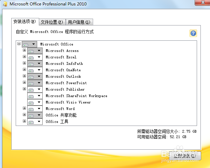Click the 可用驱动器空间 52.21 GB text
Image resolution: width=210 pixels, height=168 pixels.
coord(162,137)
